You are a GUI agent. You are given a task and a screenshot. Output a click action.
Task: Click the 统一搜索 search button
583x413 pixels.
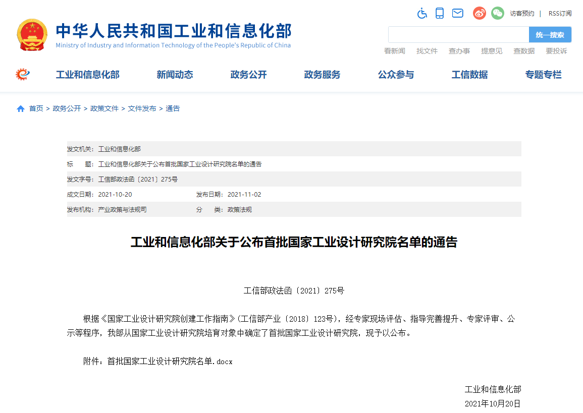550,34
